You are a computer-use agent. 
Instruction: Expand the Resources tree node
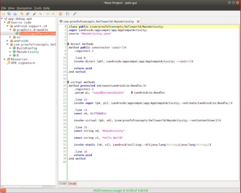click(4, 59)
